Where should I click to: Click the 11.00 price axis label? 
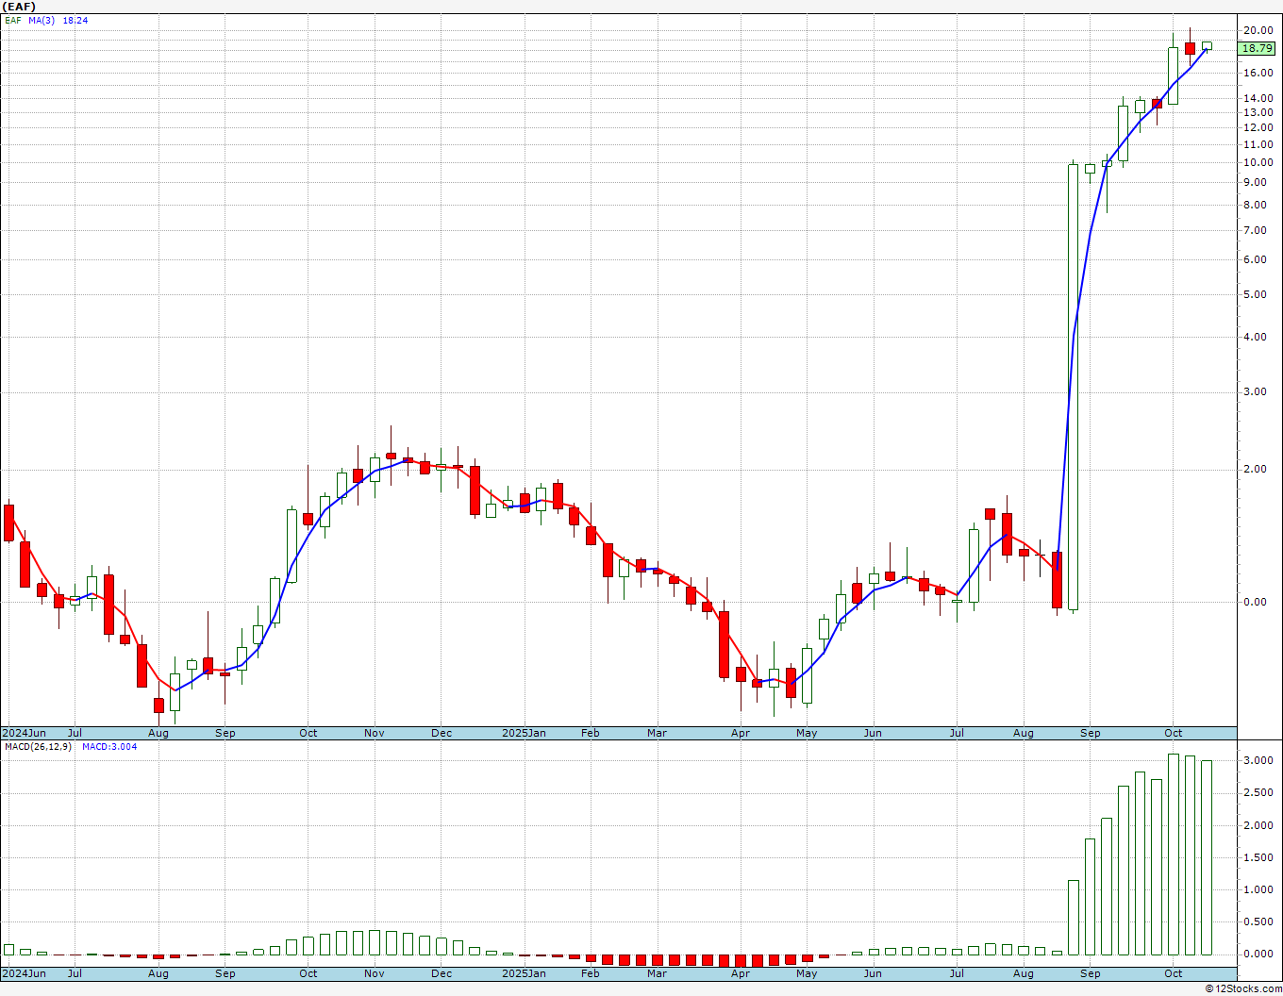[1258, 144]
